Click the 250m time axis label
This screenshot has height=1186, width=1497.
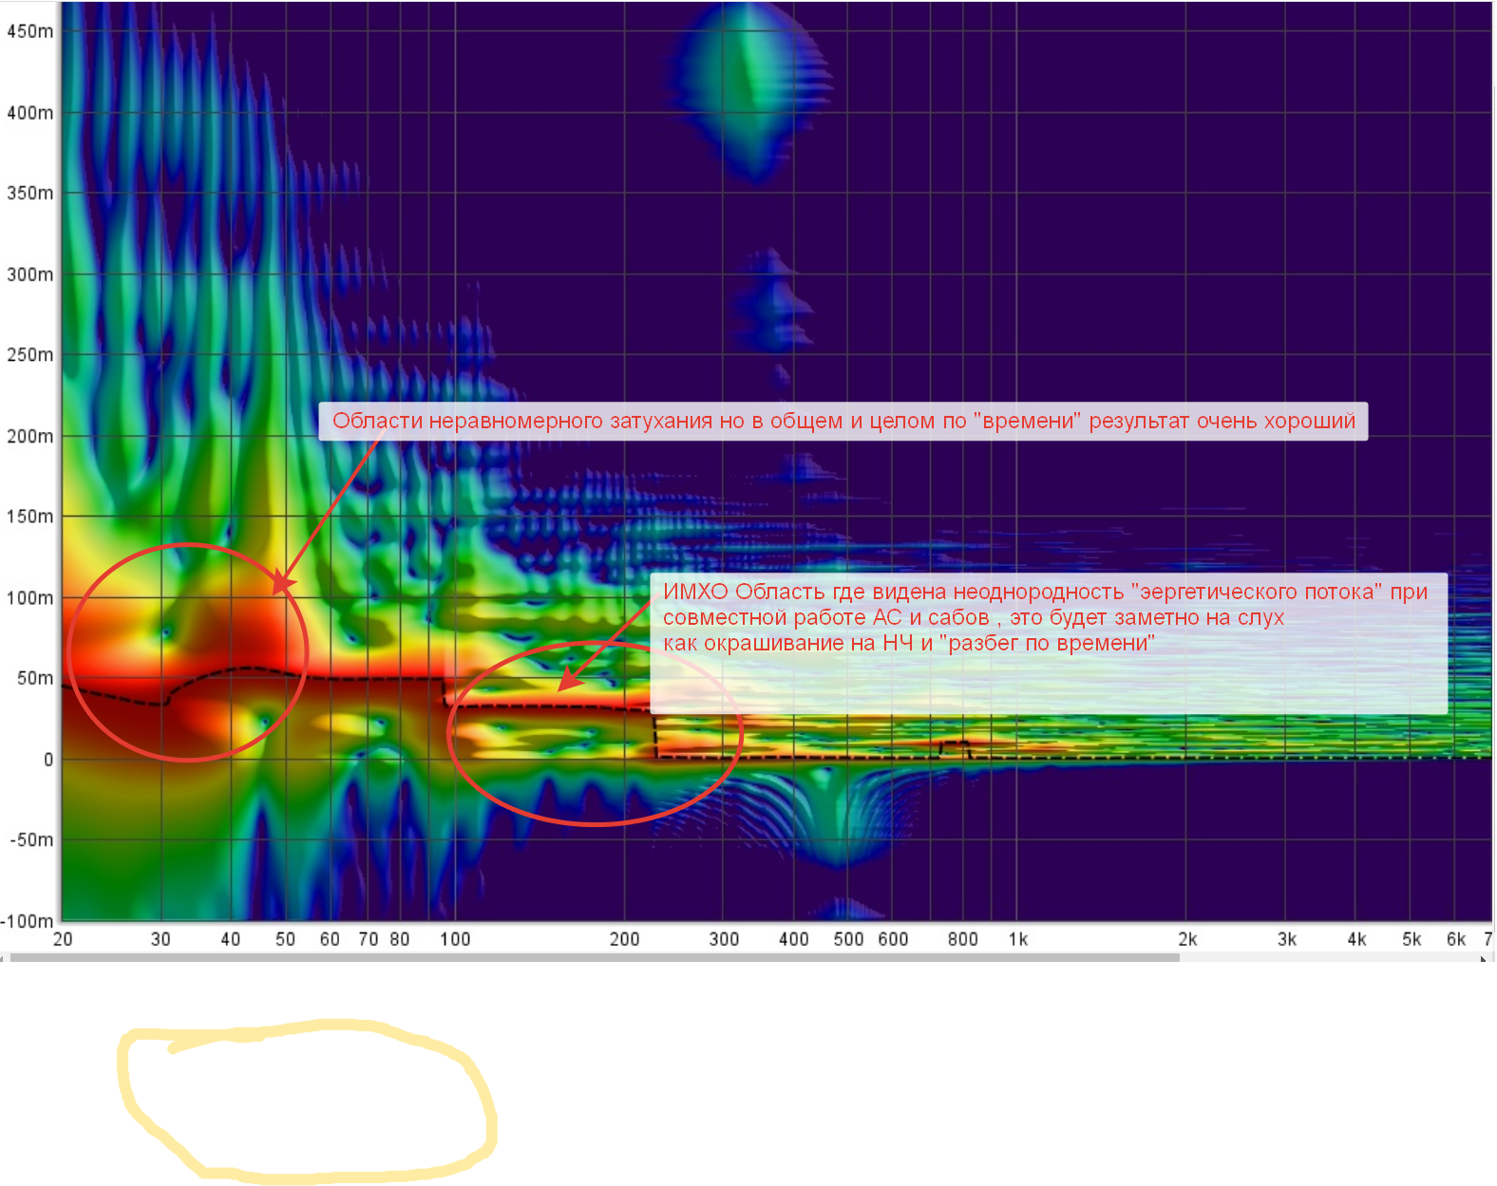[30, 354]
